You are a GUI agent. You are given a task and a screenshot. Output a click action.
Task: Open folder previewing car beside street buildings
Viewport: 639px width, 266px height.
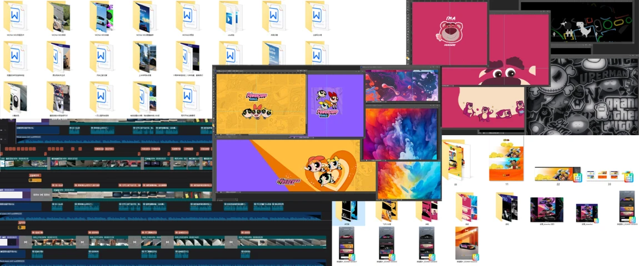tap(144, 57)
